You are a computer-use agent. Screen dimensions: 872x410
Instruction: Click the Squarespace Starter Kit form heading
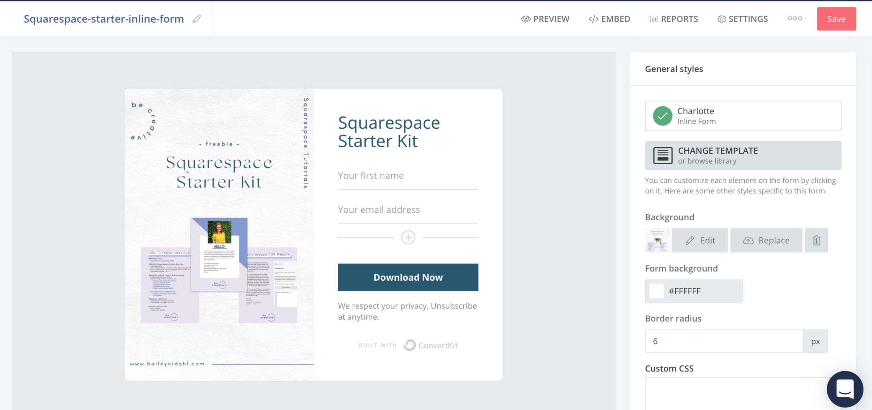tap(389, 132)
